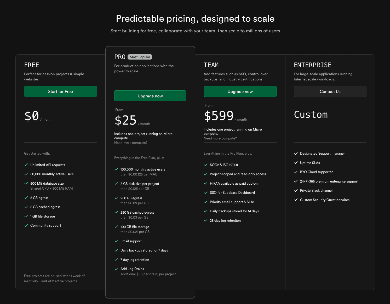Click the checkmark beside "Private Slack channel"

296,190
